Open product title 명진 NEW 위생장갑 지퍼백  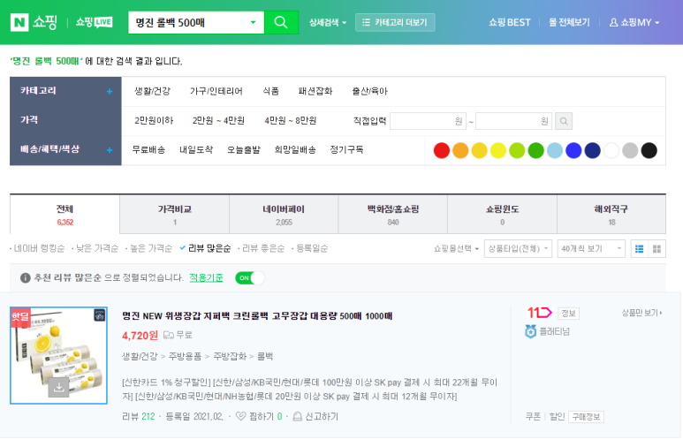tap(257, 316)
